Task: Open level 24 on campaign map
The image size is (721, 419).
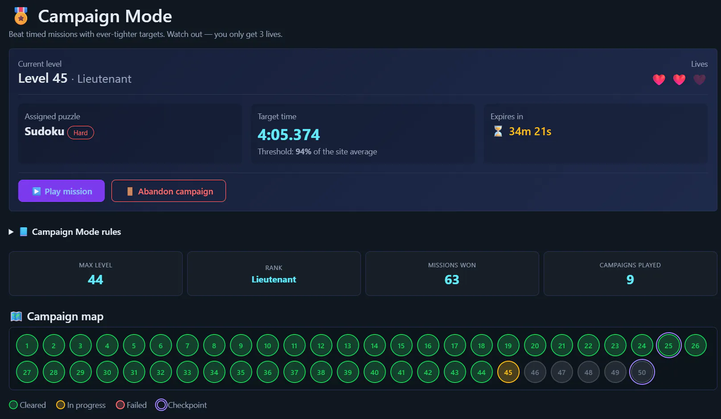Action: [642, 346]
